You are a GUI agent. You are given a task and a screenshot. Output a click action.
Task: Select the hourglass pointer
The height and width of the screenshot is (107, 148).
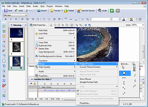tap(134, 69)
